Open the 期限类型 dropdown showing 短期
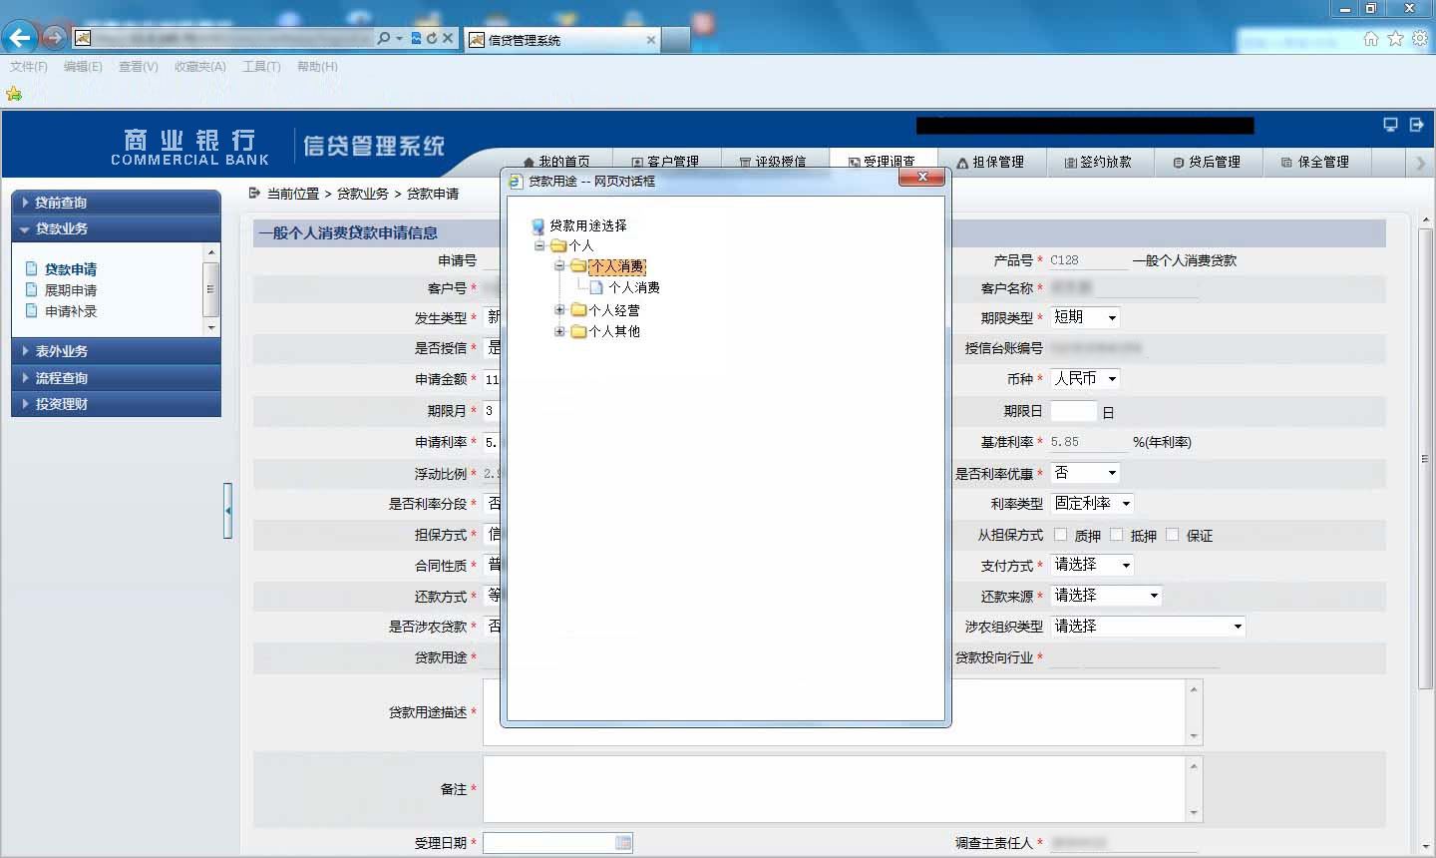Screen dimensions: 1436x858 tap(1086, 317)
